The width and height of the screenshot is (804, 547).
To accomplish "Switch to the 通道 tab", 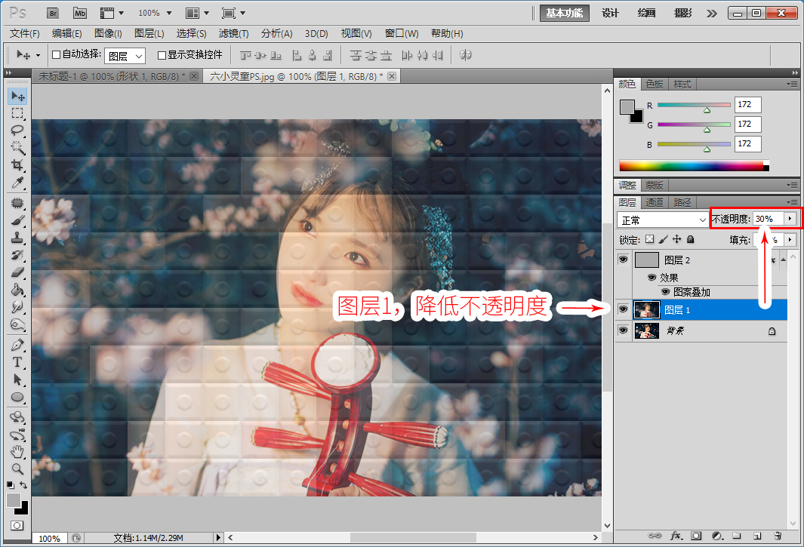I will 654,202.
